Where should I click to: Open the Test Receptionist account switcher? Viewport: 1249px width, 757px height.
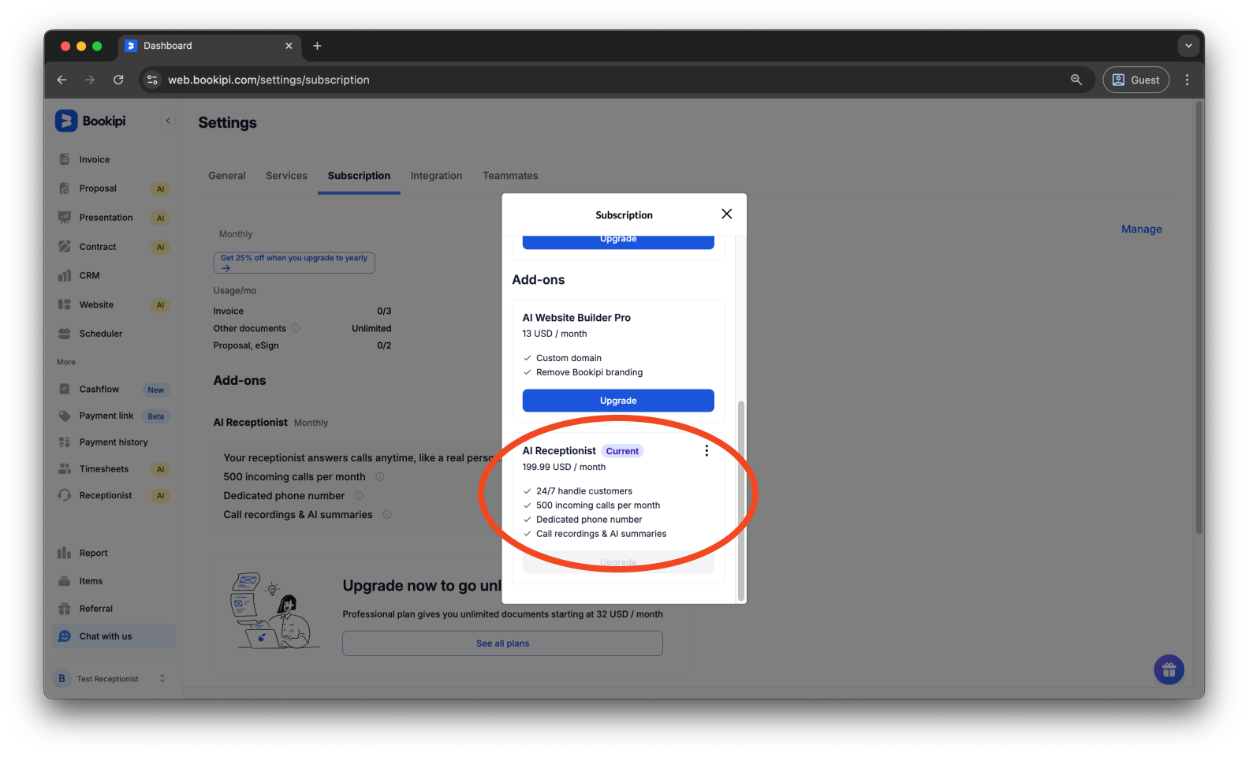point(114,678)
